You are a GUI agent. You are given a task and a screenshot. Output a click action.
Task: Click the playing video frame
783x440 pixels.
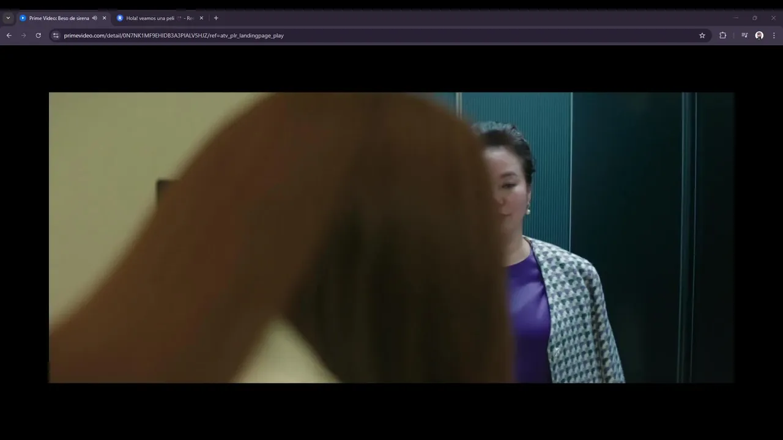391,237
